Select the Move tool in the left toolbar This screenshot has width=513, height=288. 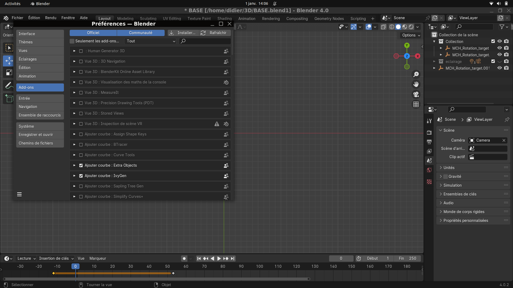[9, 61]
